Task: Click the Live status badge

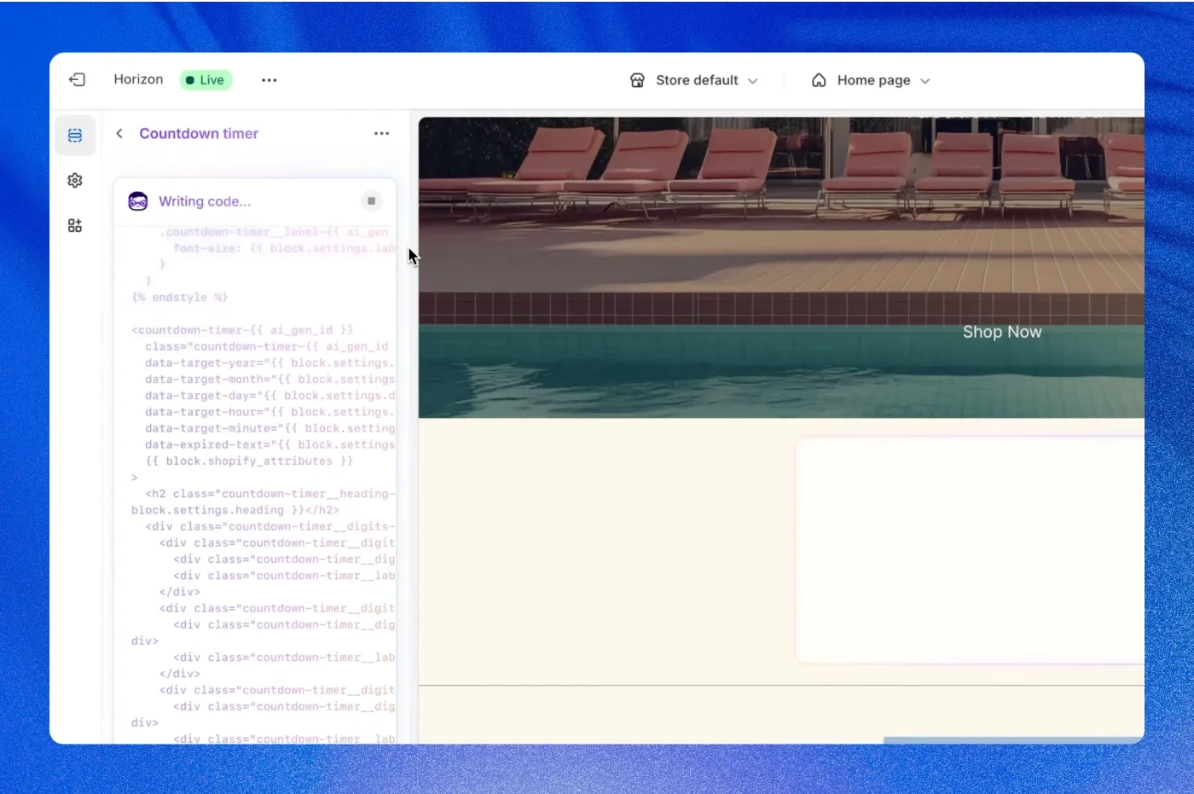Action: (206, 79)
